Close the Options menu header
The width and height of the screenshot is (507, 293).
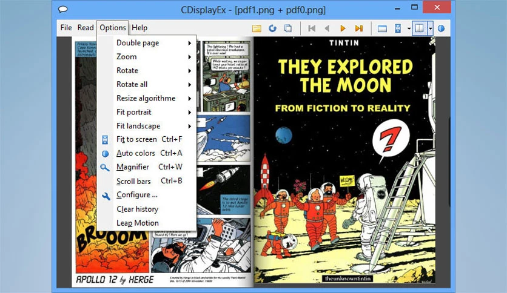coord(113,28)
